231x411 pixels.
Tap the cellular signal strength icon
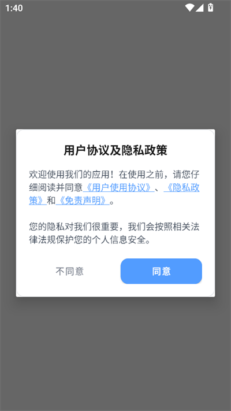pos(200,8)
